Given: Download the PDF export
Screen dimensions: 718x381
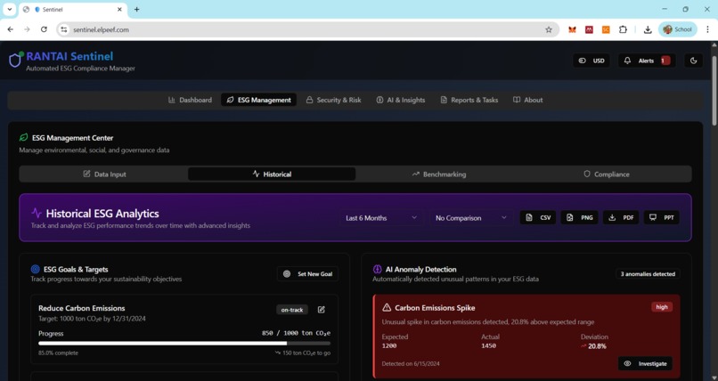Looking at the screenshot, I should click(621, 218).
